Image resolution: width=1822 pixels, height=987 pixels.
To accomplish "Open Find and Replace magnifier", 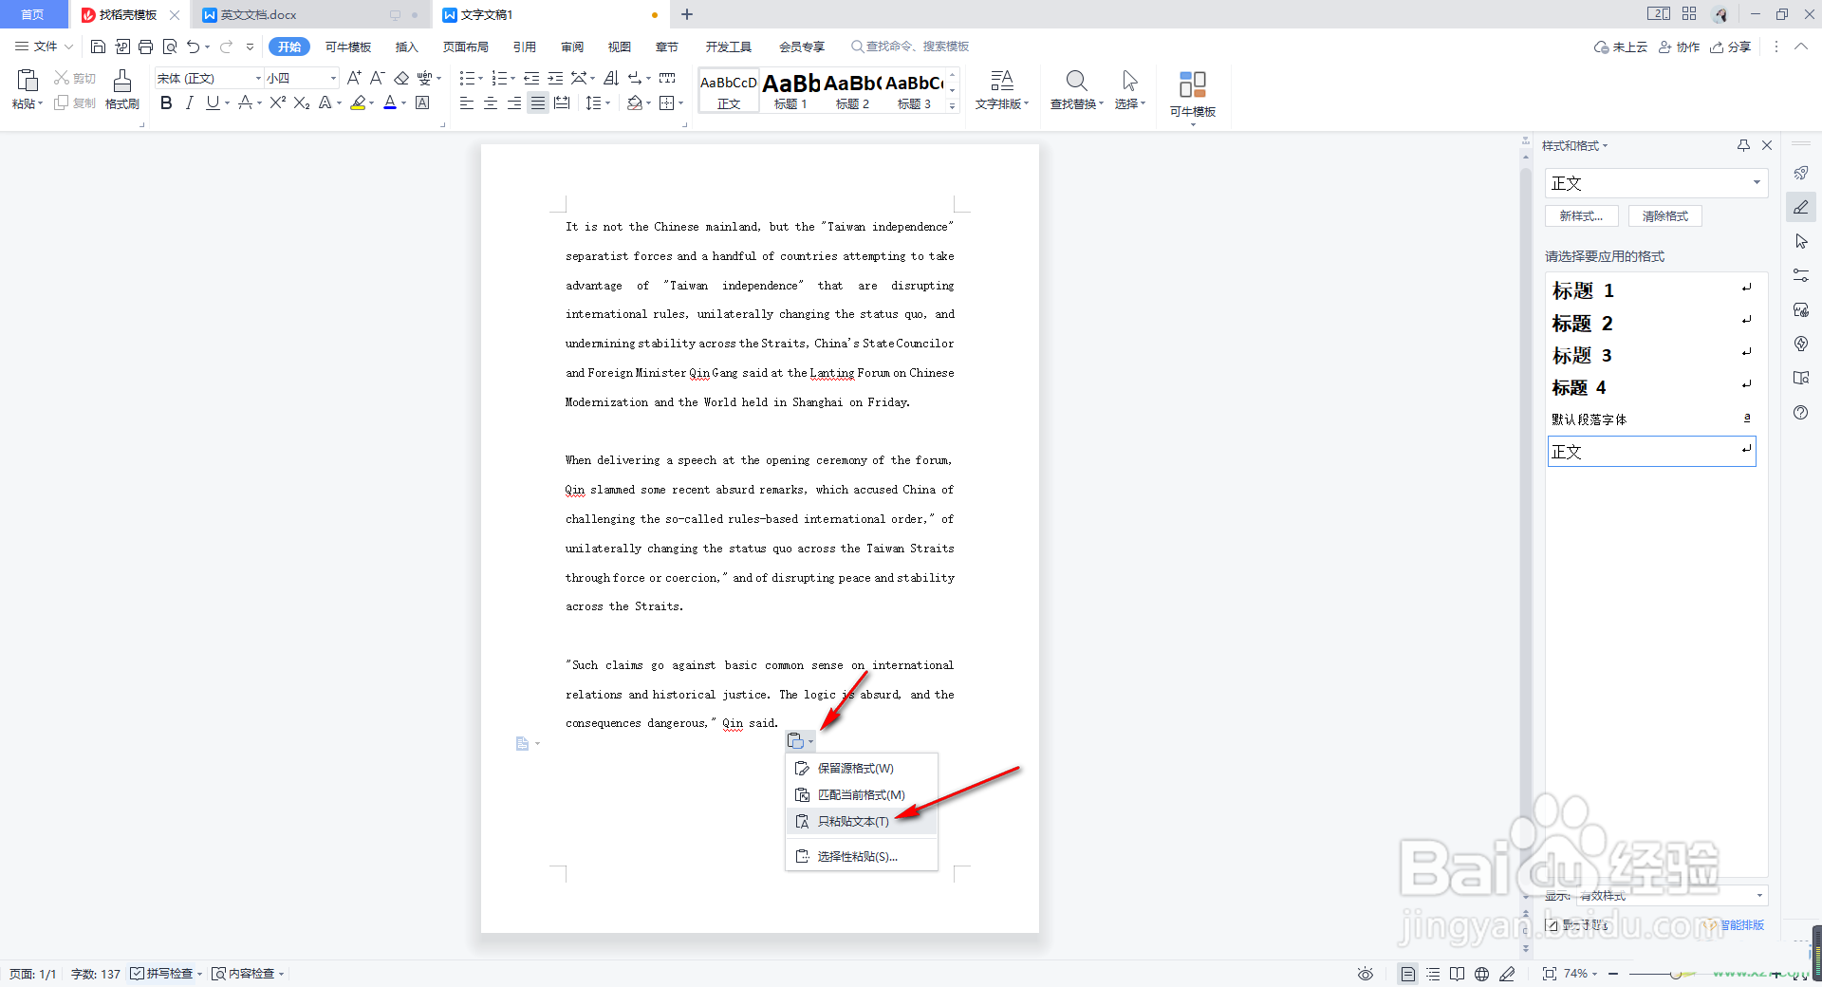I will pos(1076,82).
